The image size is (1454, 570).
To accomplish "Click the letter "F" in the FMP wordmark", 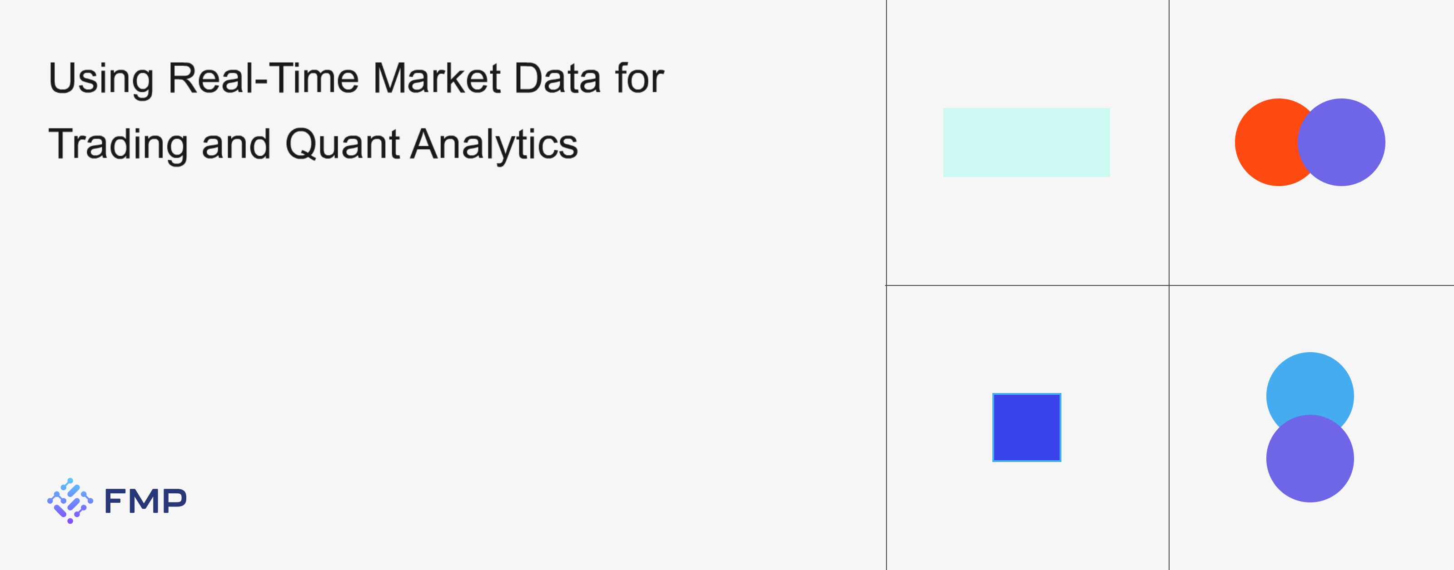I will (116, 501).
